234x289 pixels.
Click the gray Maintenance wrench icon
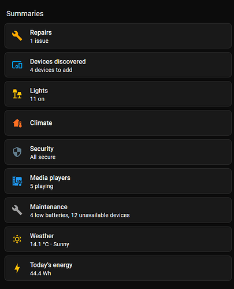[17, 210]
